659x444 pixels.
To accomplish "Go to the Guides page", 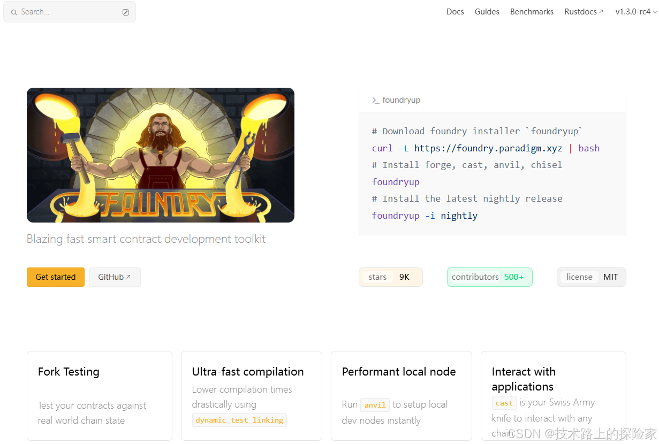I will (487, 12).
